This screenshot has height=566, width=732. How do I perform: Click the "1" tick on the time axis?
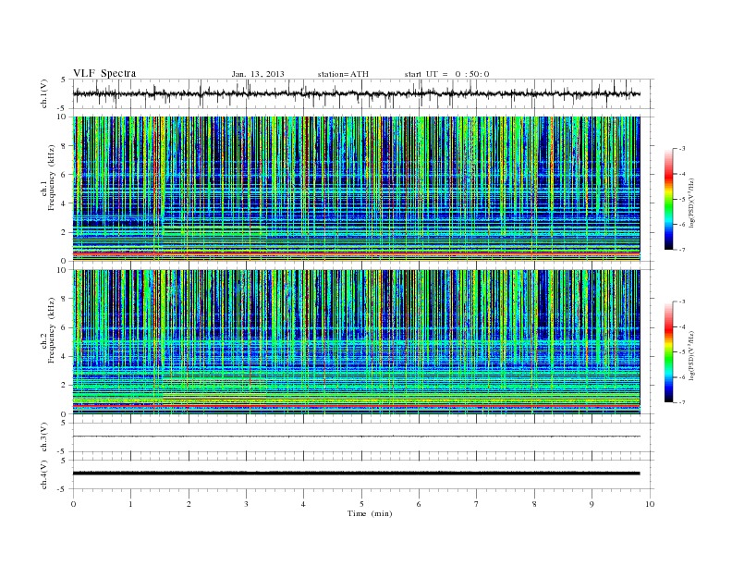[130, 504]
